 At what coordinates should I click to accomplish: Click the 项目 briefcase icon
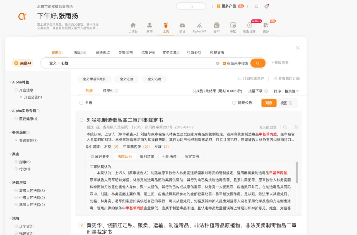click(182, 25)
